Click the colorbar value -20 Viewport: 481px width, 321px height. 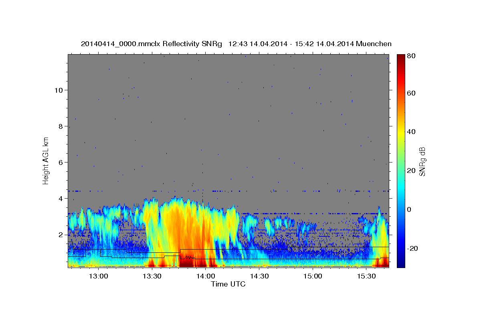(412, 248)
